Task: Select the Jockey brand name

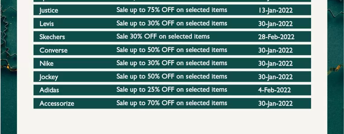Action: click(x=49, y=77)
